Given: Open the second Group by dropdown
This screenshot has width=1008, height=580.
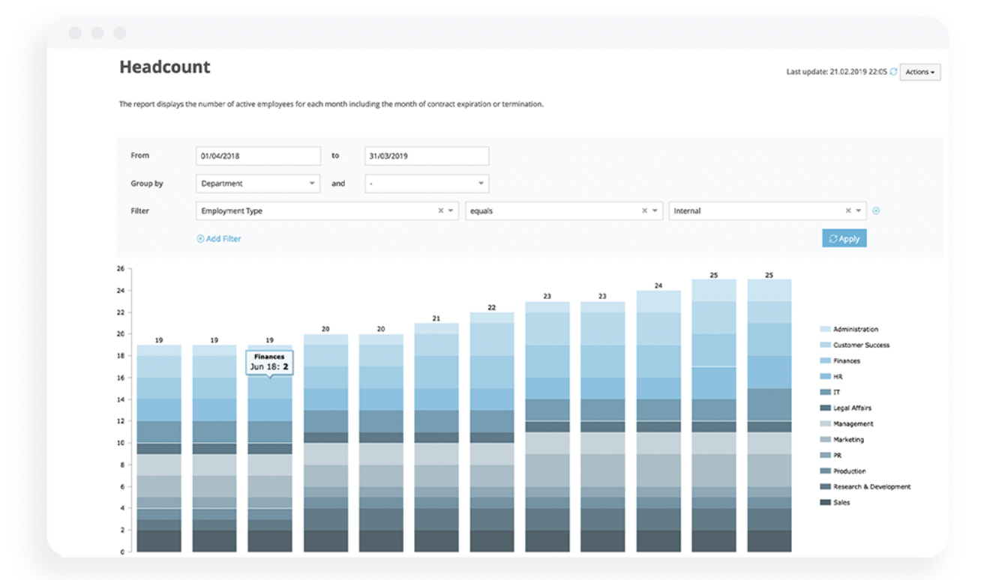Looking at the screenshot, I should pos(427,184).
